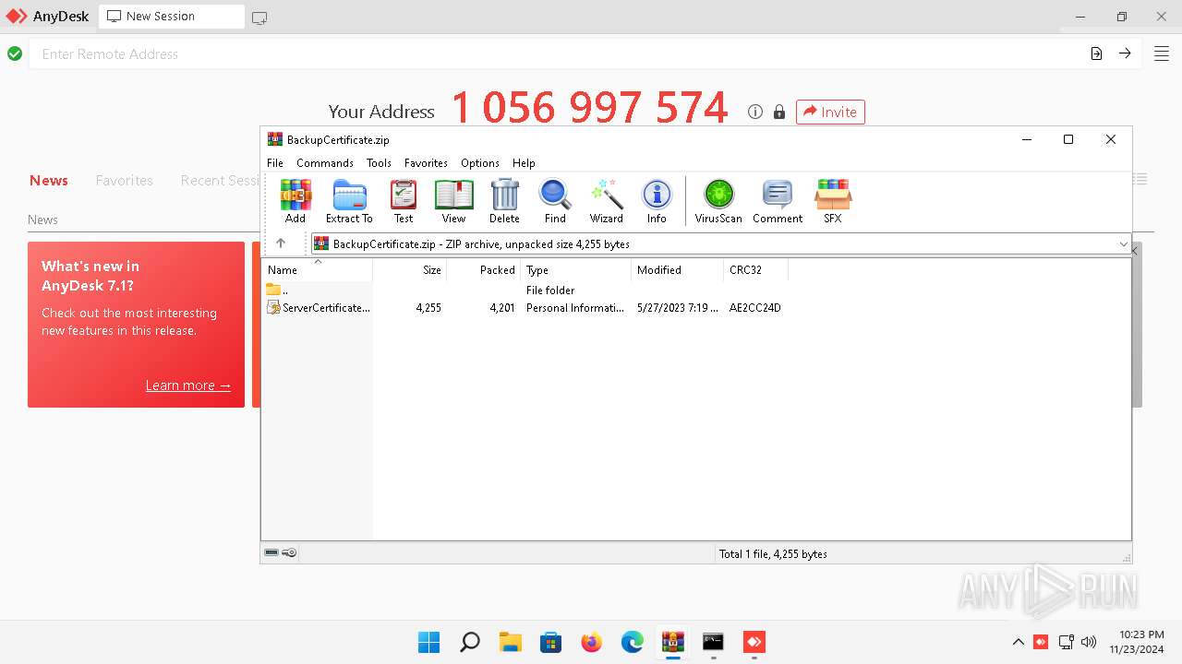Screen dimensions: 1182x664
Task: Launch the Wizard tool
Action: 607,201
